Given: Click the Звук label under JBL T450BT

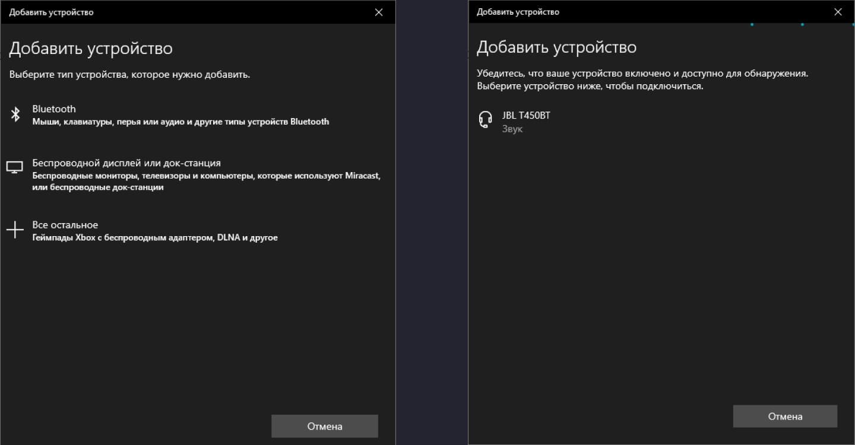Looking at the screenshot, I should point(512,129).
